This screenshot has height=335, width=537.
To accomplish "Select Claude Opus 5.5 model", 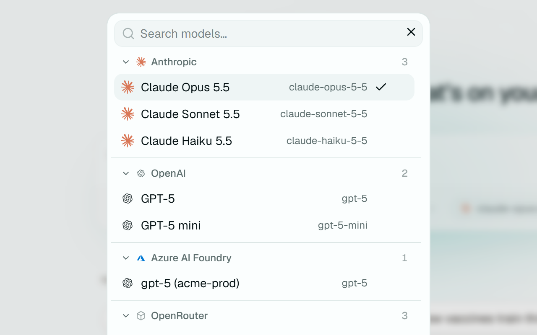I will (x=264, y=87).
